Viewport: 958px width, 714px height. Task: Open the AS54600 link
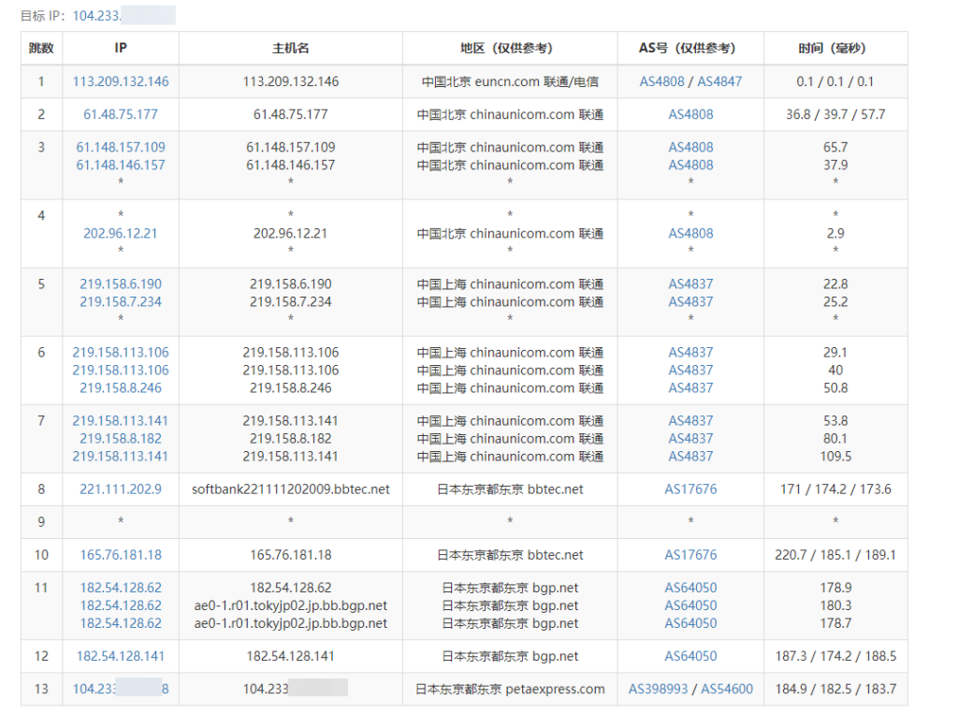[727, 689]
